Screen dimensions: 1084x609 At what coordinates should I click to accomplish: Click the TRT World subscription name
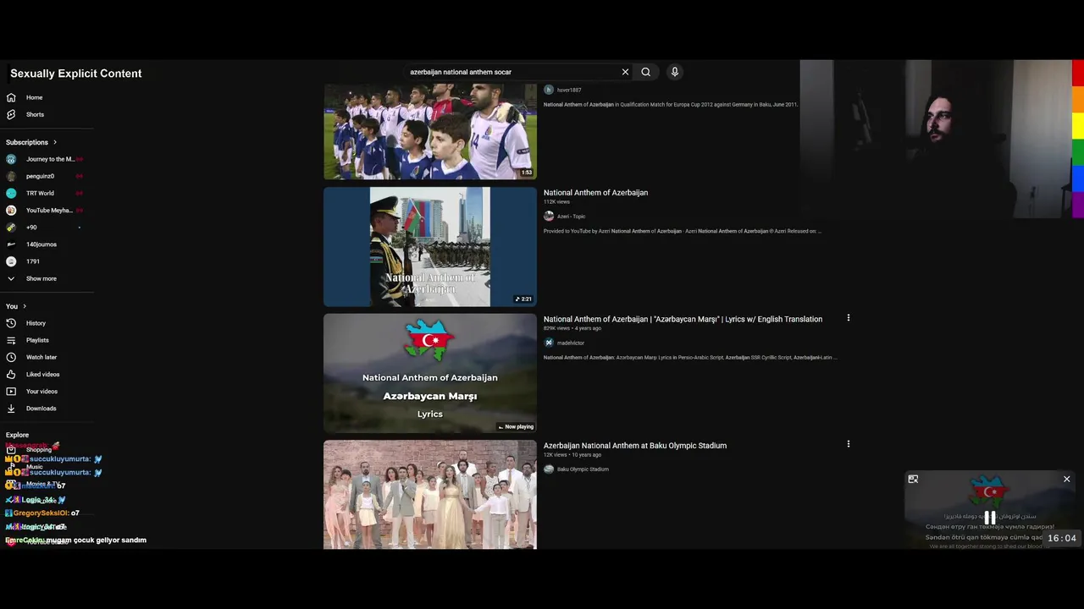pos(40,193)
